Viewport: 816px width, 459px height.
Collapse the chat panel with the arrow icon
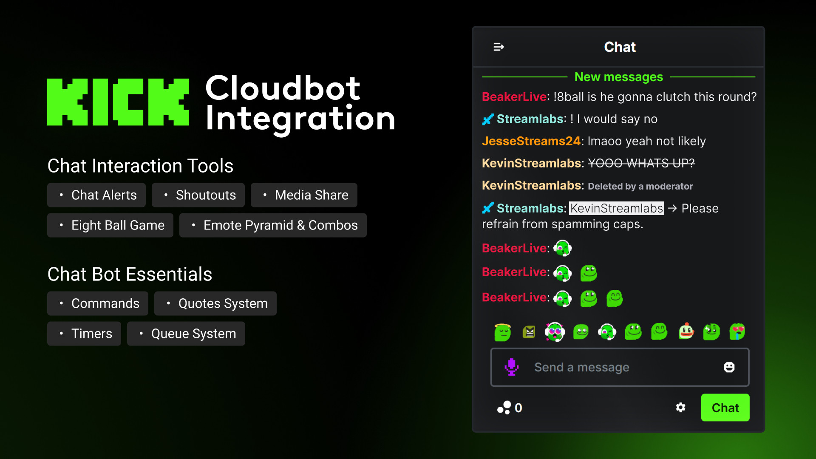(x=499, y=47)
